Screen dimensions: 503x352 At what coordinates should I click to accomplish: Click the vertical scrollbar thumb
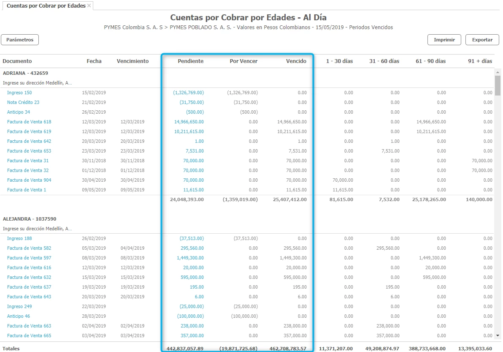498,86
